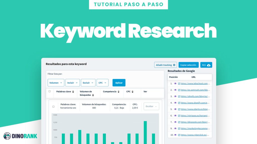Screen dimensions: 257x144
Task: Click the 0,21 Baja competition value
Action: [119, 108]
